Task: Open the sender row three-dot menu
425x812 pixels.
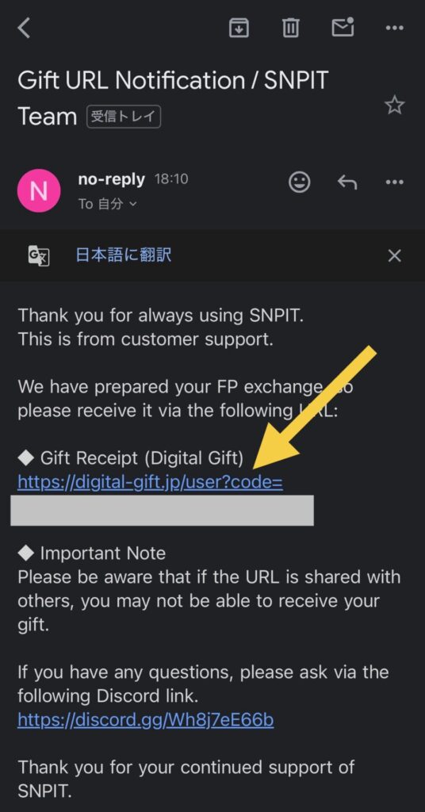Action: tap(394, 182)
